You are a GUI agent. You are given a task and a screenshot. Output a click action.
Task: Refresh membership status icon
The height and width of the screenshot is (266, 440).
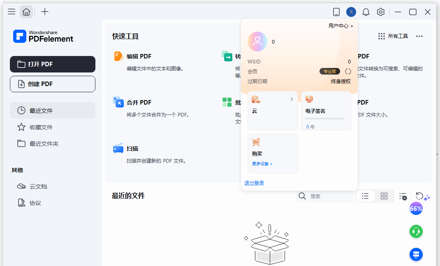[x=348, y=71]
